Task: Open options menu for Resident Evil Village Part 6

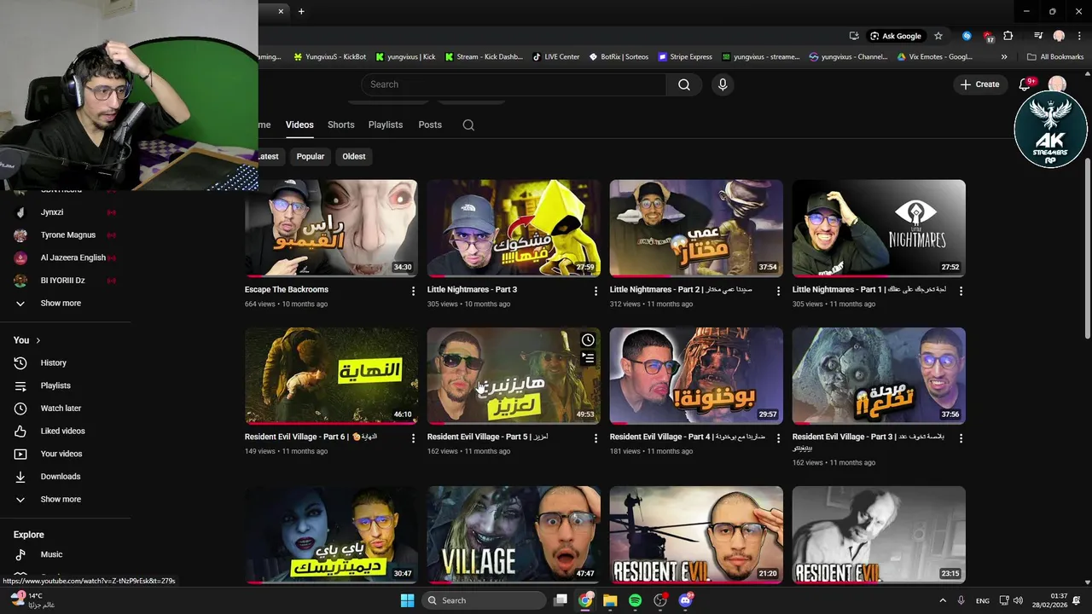Action: 413,438
